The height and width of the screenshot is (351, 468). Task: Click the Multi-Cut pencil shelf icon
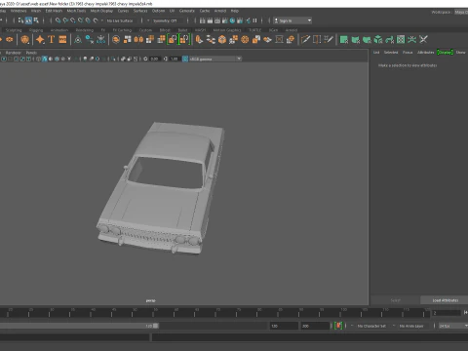pyautogui.click(x=305, y=39)
